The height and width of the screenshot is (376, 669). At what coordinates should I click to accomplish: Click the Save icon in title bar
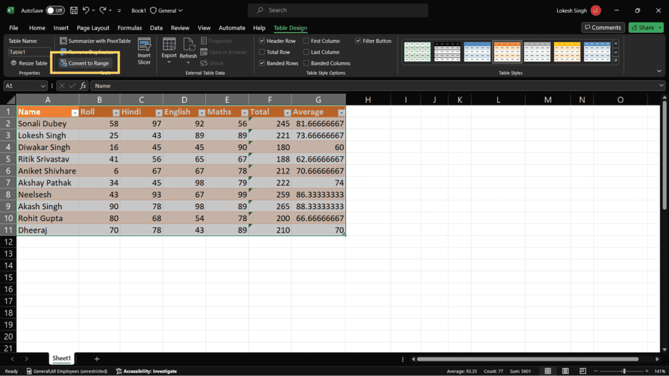pos(74,10)
